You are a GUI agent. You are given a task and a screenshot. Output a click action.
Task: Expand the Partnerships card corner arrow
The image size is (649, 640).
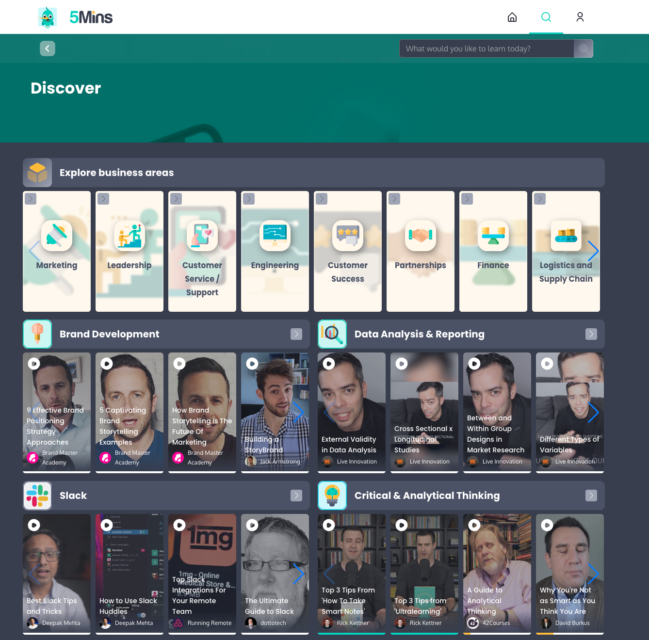pos(394,199)
